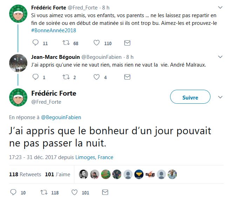Reply to Frédéric Forte's first tweet

[x=35, y=43]
